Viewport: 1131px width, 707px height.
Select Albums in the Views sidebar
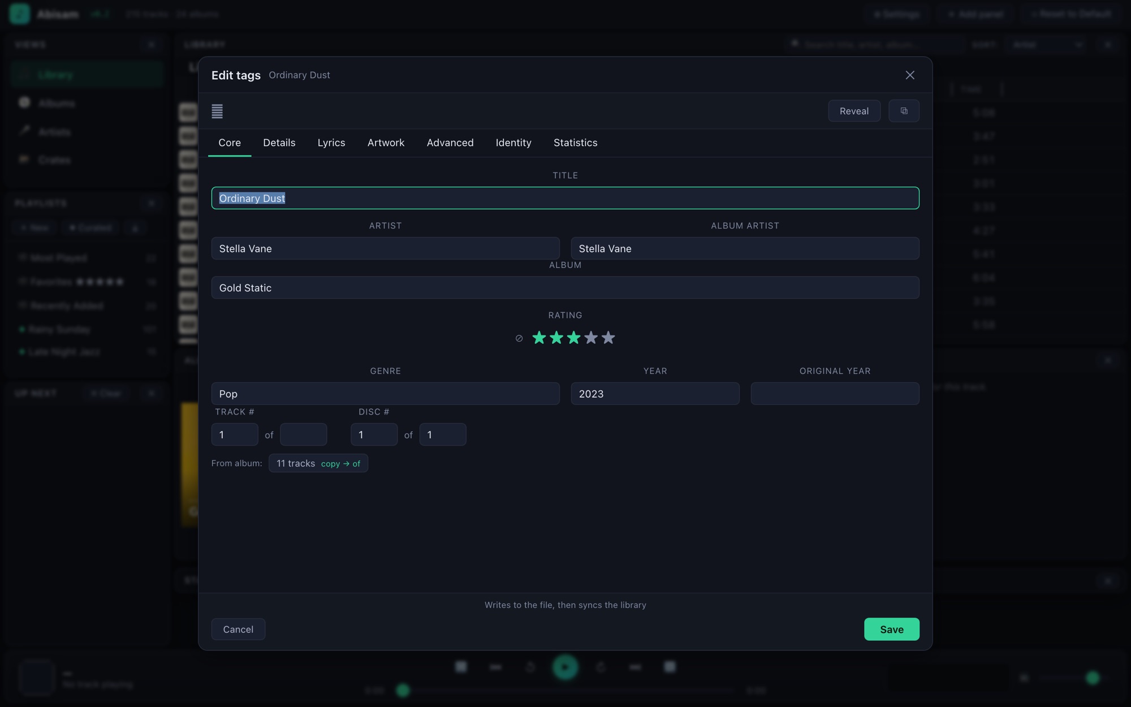pyautogui.click(x=87, y=103)
